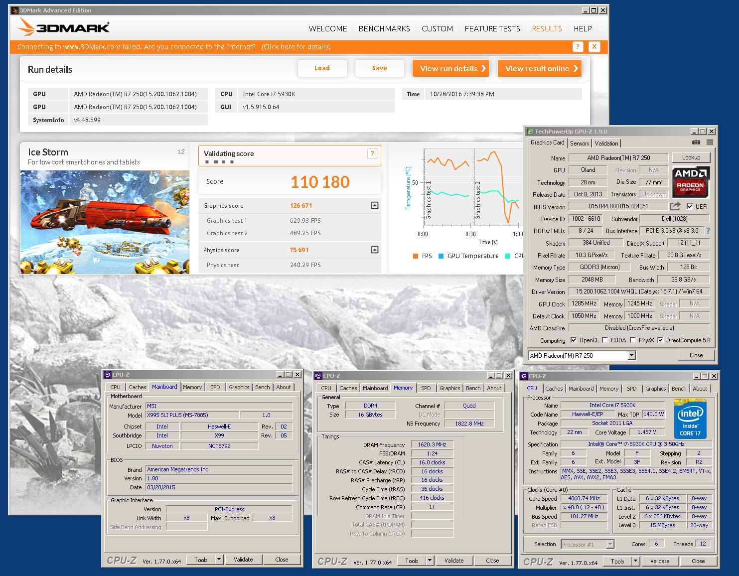Click View result online button
The height and width of the screenshot is (576, 739).
(x=540, y=68)
